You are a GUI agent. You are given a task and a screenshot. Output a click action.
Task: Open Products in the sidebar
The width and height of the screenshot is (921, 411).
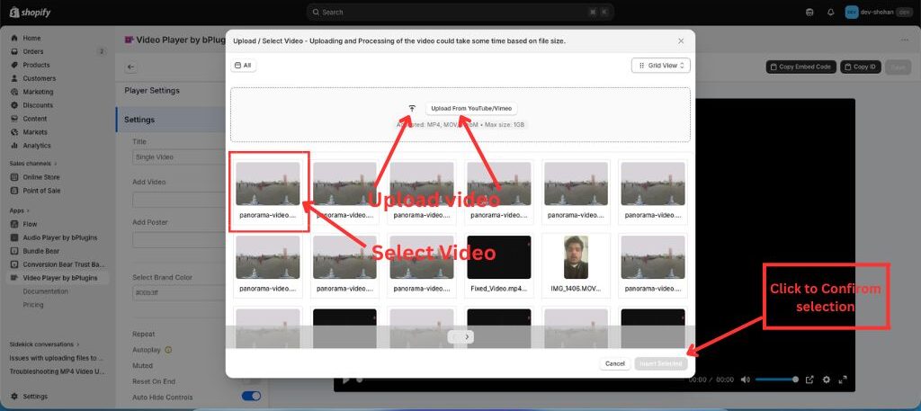(x=36, y=65)
